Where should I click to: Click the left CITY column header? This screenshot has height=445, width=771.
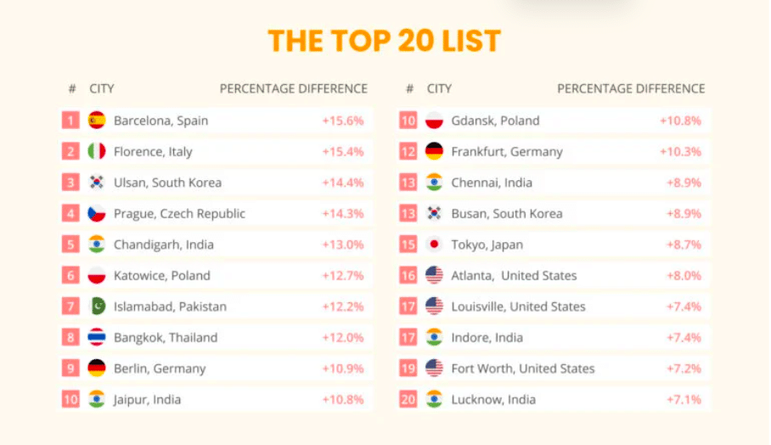(102, 88)
